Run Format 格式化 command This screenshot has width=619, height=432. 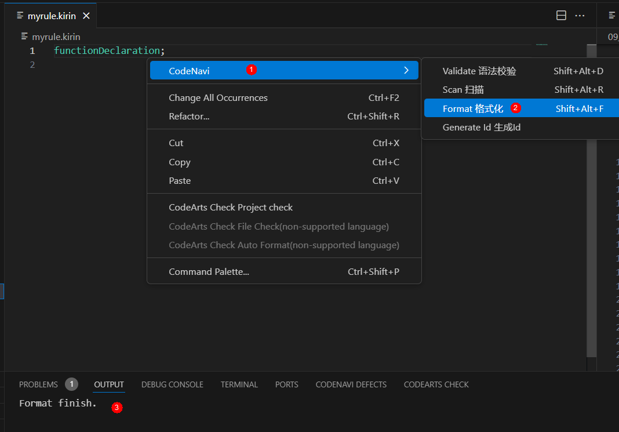click(472, 108)
